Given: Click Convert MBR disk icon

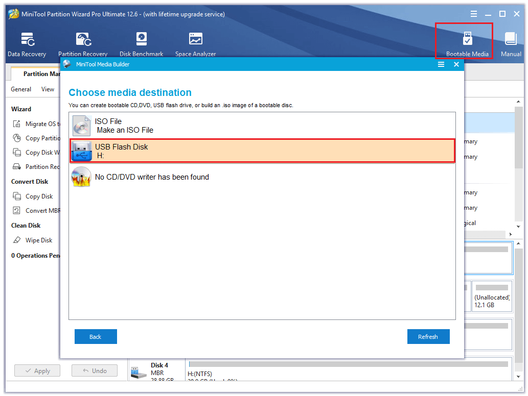Looking at the screenshot, I should pos(16,210).
